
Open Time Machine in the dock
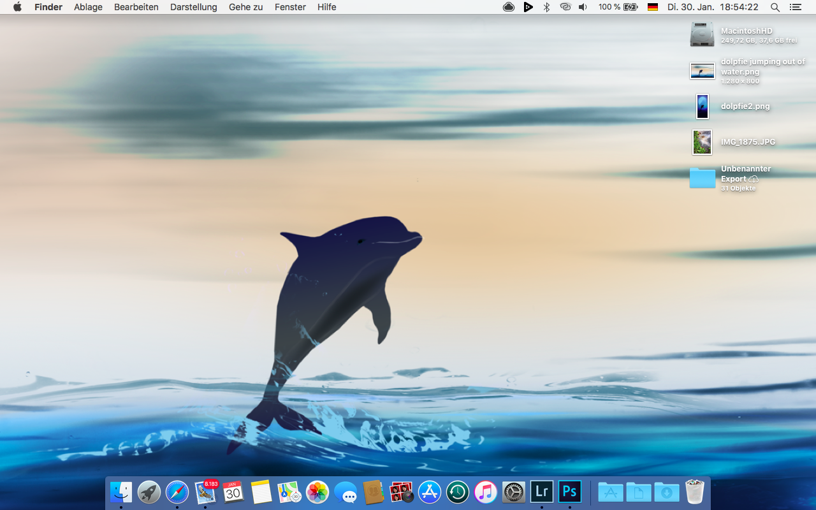click(x=458, y=492)
